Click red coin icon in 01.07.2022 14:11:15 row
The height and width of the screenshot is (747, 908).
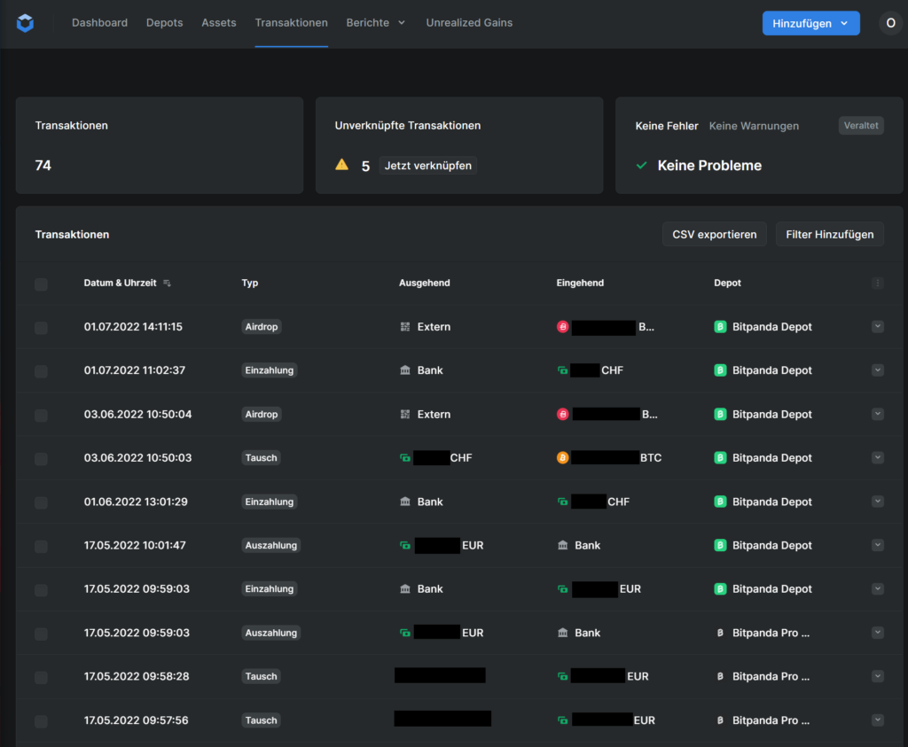(562, 327)
